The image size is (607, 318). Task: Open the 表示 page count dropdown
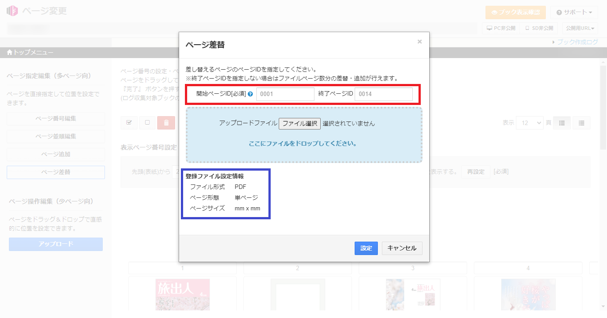530,122
